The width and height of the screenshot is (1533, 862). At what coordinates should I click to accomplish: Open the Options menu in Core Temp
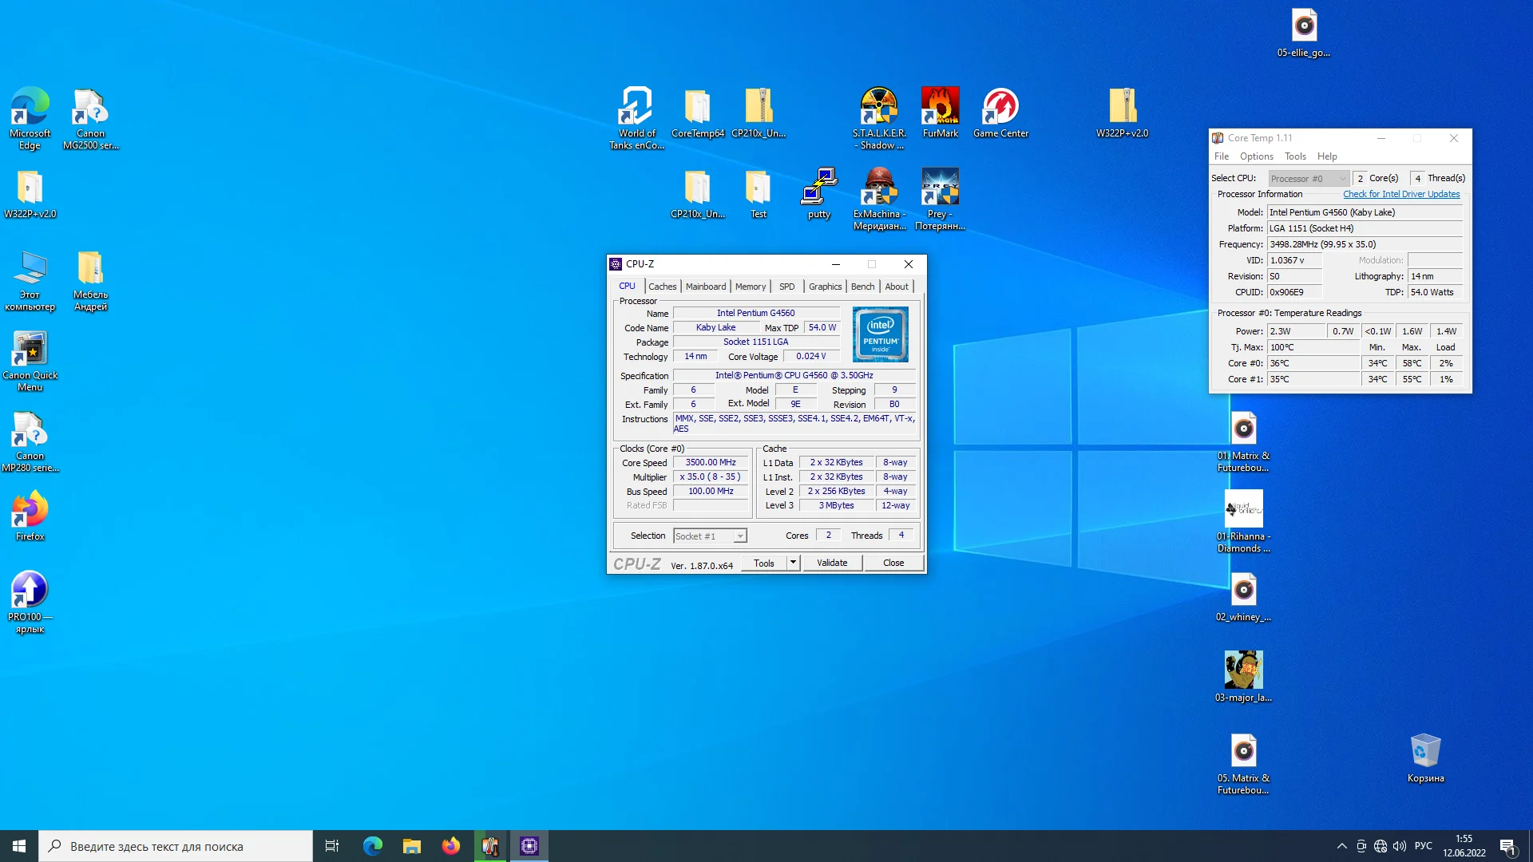click(1256, 156)
